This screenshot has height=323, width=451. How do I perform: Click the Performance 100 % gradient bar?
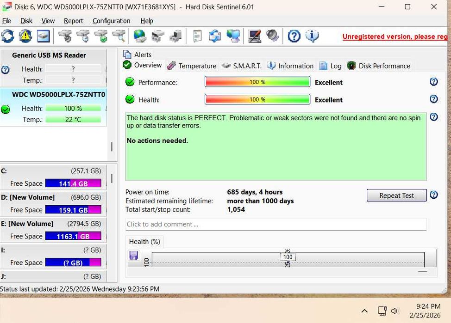[257, 82]
